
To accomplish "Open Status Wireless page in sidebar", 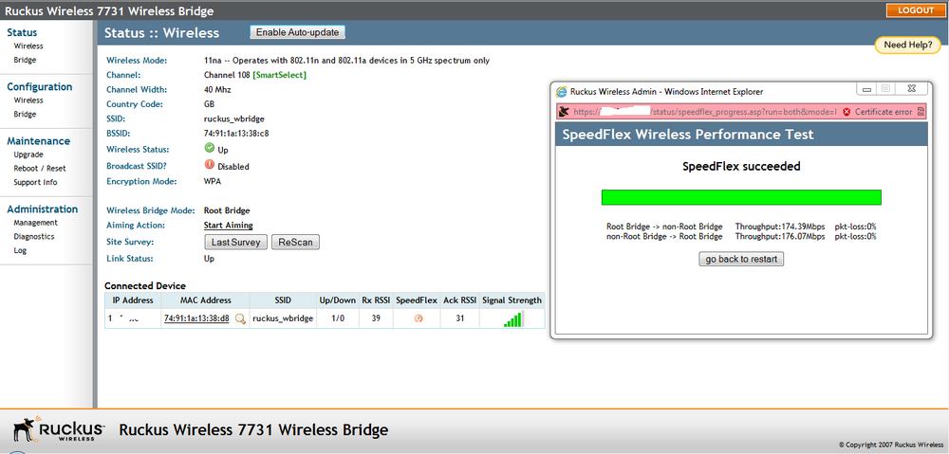I will [28, 45].
